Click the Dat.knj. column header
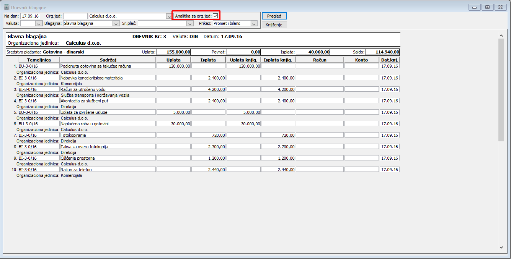Viewport: 511px width, 259px height. pos(389,60)
